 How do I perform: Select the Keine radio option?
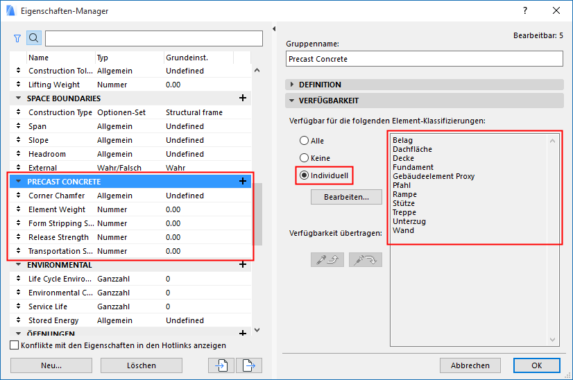304,158
